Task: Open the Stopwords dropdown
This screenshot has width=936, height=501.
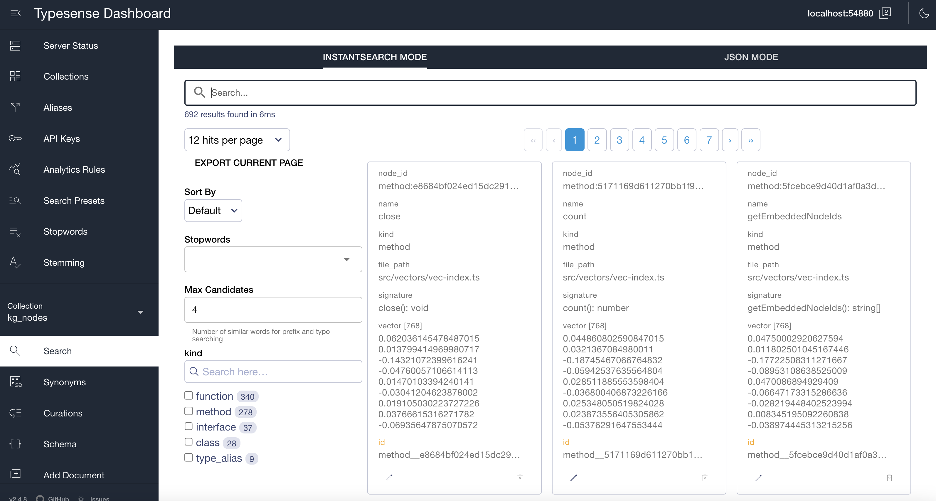Action: tap(273, 259)
